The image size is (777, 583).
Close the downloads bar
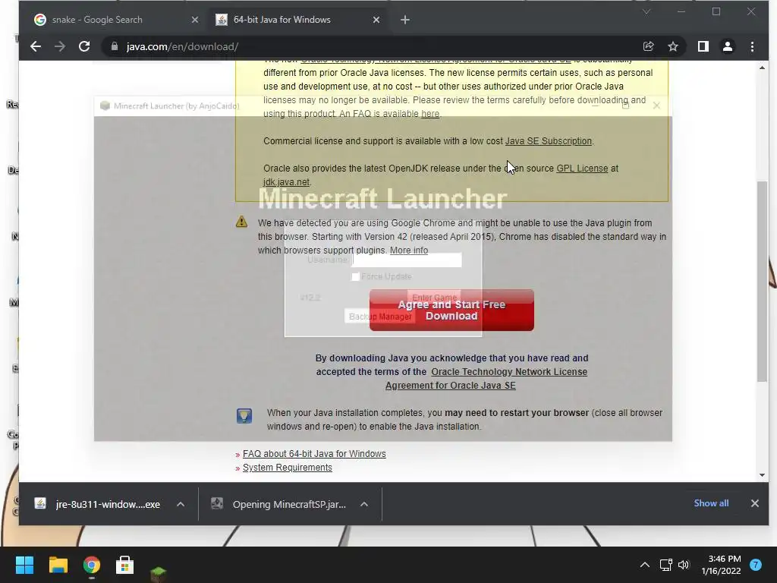754,503
